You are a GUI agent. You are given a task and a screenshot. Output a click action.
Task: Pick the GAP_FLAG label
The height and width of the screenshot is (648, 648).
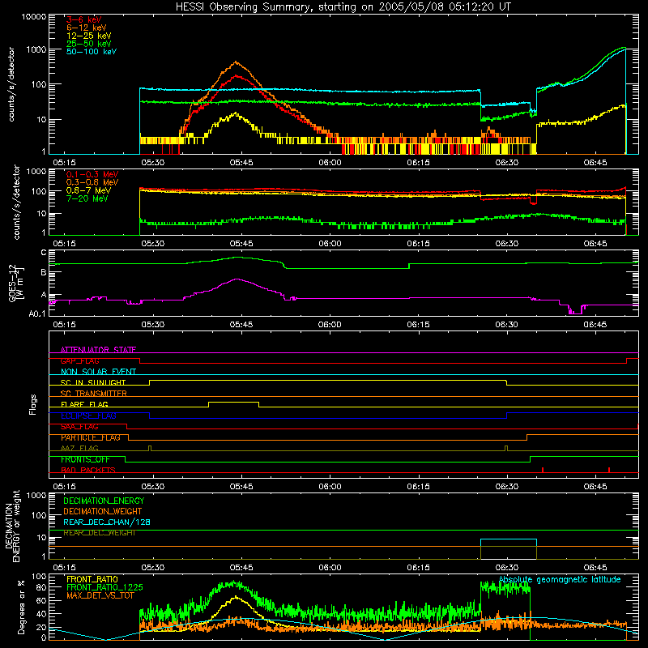pos(79,360)
